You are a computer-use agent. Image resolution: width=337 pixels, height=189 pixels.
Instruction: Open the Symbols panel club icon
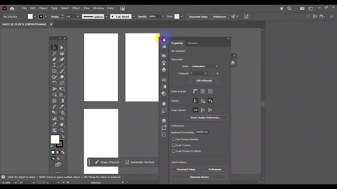click(164, 70)
